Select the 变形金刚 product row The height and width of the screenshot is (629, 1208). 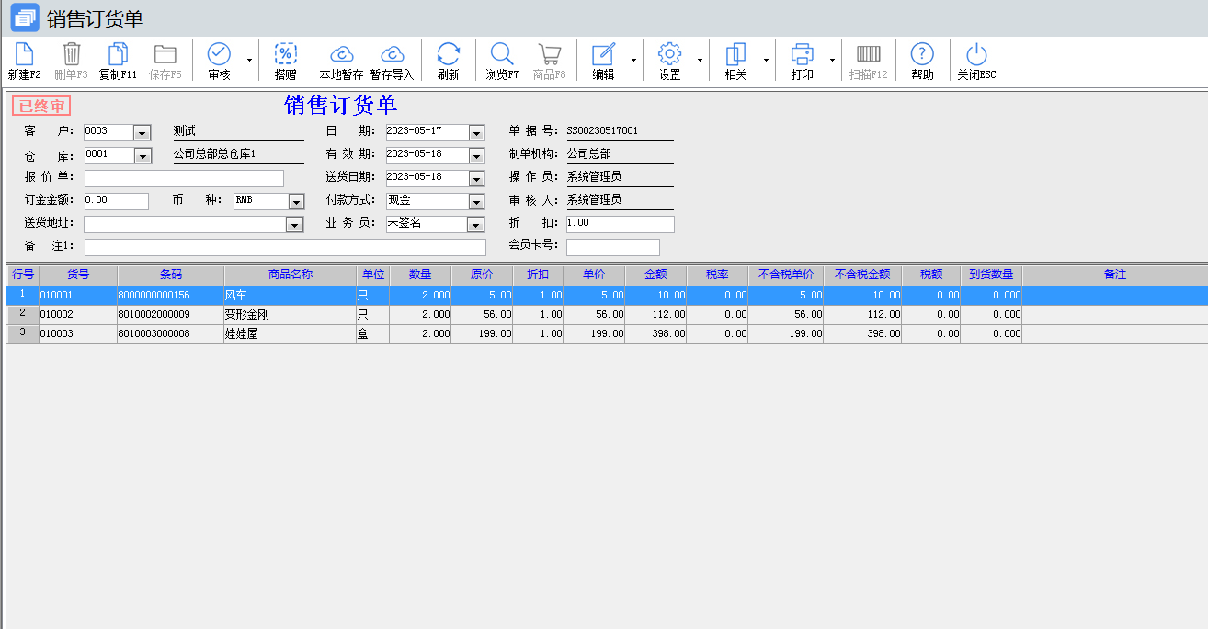pos(290,314)
